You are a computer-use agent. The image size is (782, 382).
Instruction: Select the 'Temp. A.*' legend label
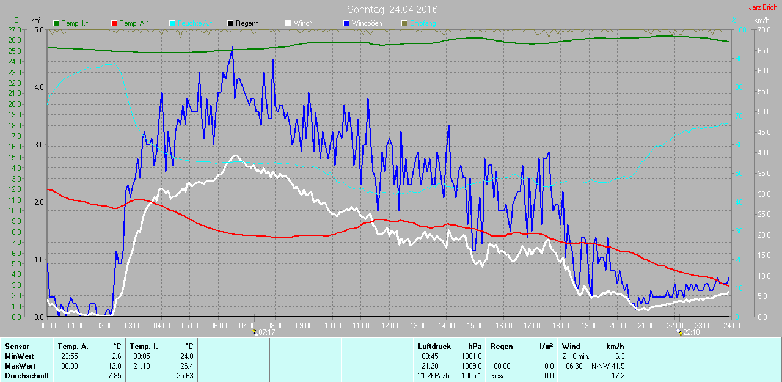pyautogui.click(x=134, y=23)
